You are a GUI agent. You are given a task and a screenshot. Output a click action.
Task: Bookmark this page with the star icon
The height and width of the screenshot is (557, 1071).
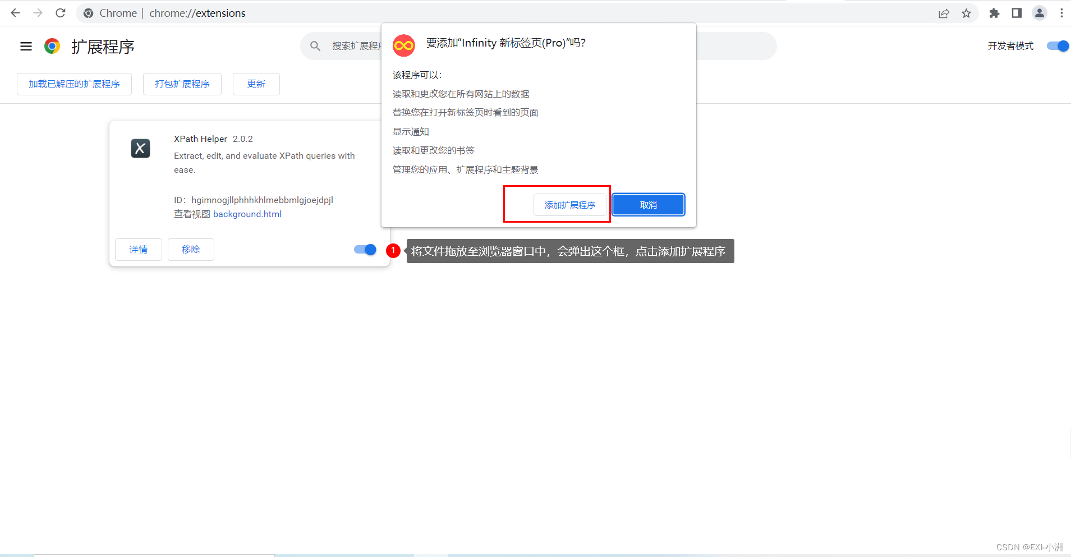[x=966, y=13]
